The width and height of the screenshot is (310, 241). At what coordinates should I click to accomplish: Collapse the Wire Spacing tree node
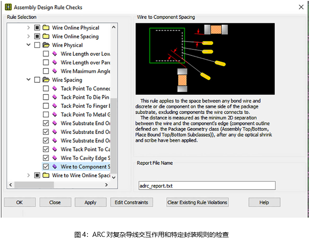coord(28,79)
